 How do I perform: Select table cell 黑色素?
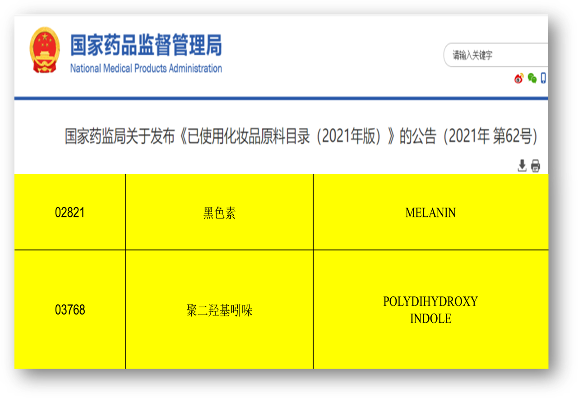pos(219,212)
